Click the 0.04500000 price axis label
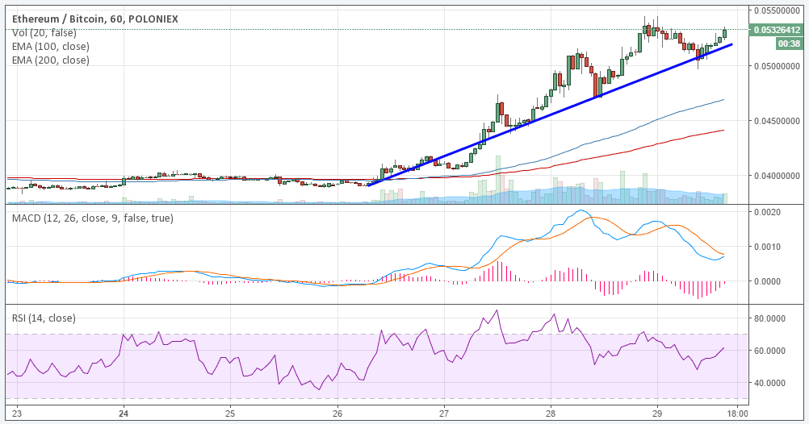The width and height of the screenshot is (809, 424). pos(778,121)
